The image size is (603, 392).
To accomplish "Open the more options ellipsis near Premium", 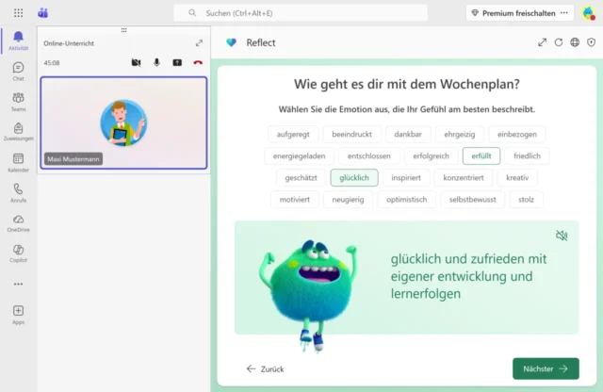I will [x=564, y=13].
